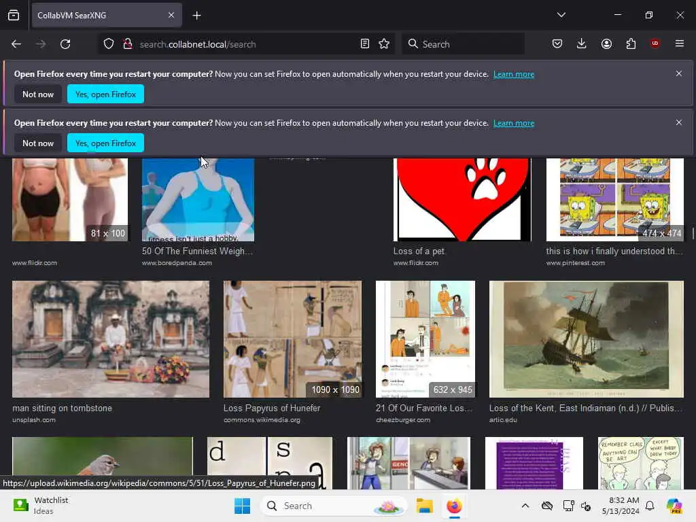This screenshot has width=696, height=522.
Task: Open the Copilot preview icon in taskbar
Action: [x=674, y=506]
